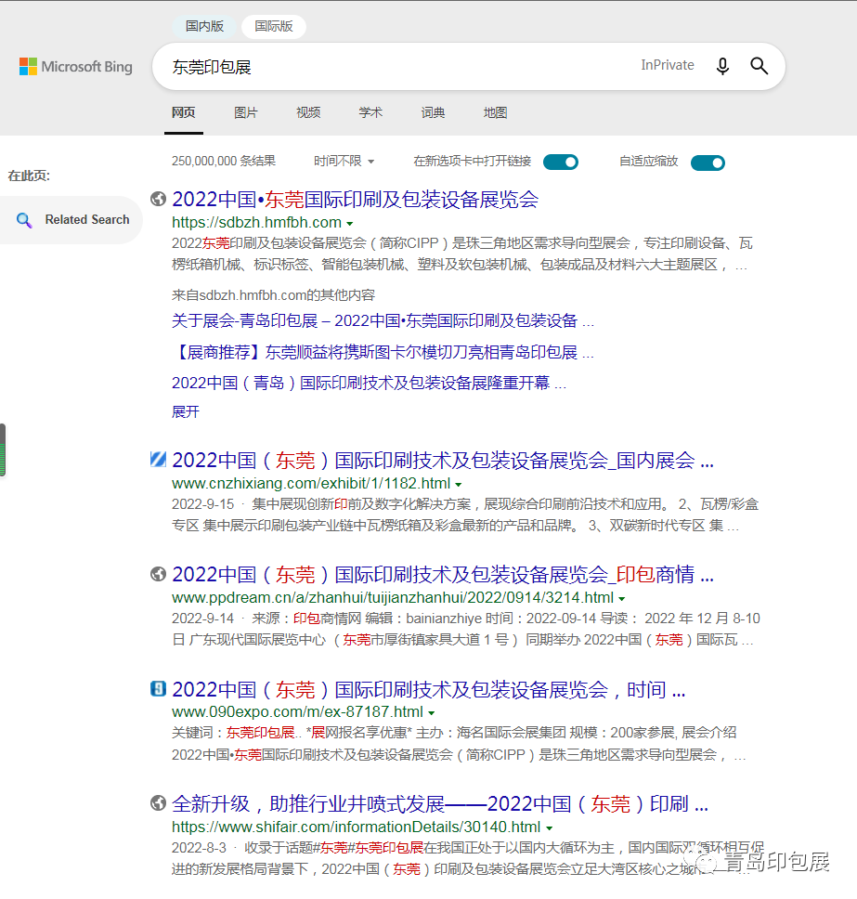Click the 2022-9-14 date in ppdream snippet

click(203, 619)
